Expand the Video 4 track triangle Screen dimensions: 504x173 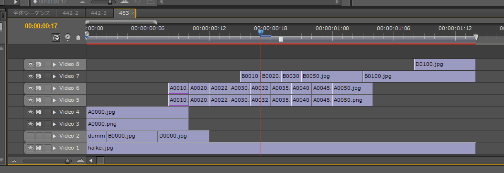[x=55, y=112]
